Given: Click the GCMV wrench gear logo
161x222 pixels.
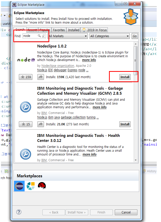Looking at the screenshot, I should [x=25, y=107].
